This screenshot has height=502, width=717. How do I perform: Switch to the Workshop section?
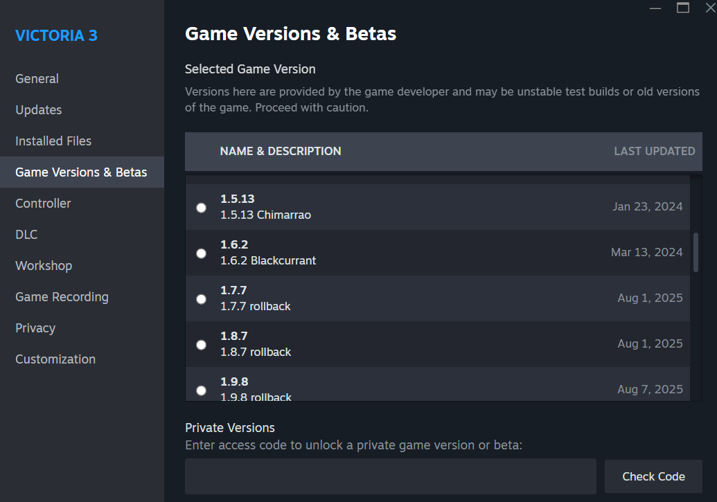coord(82,266)
